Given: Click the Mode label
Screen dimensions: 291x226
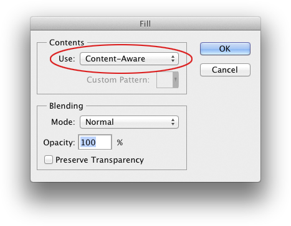Looking at the screenshot, I should click(63, 122).
